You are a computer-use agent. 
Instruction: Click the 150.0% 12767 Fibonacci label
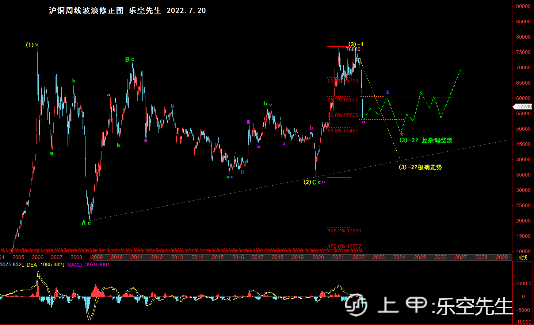click(x=344, y=246)
